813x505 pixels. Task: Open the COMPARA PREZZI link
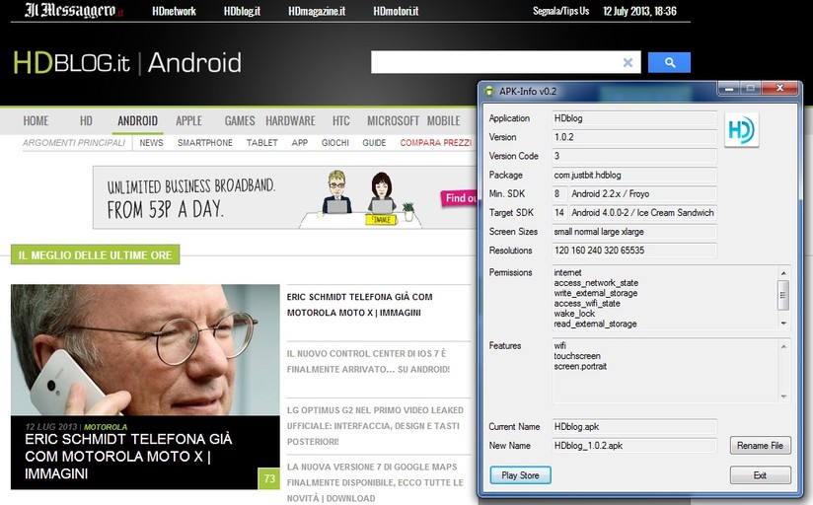(435, 143)
